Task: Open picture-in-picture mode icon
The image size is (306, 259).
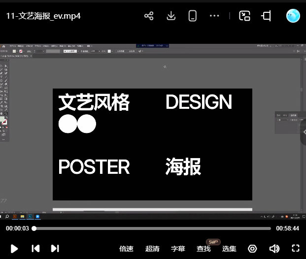Action: pos(245,16)
